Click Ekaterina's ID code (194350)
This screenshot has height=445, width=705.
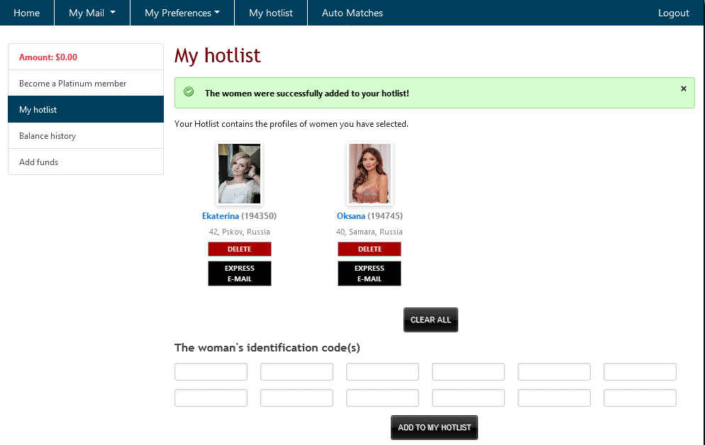tap(259, 216)
